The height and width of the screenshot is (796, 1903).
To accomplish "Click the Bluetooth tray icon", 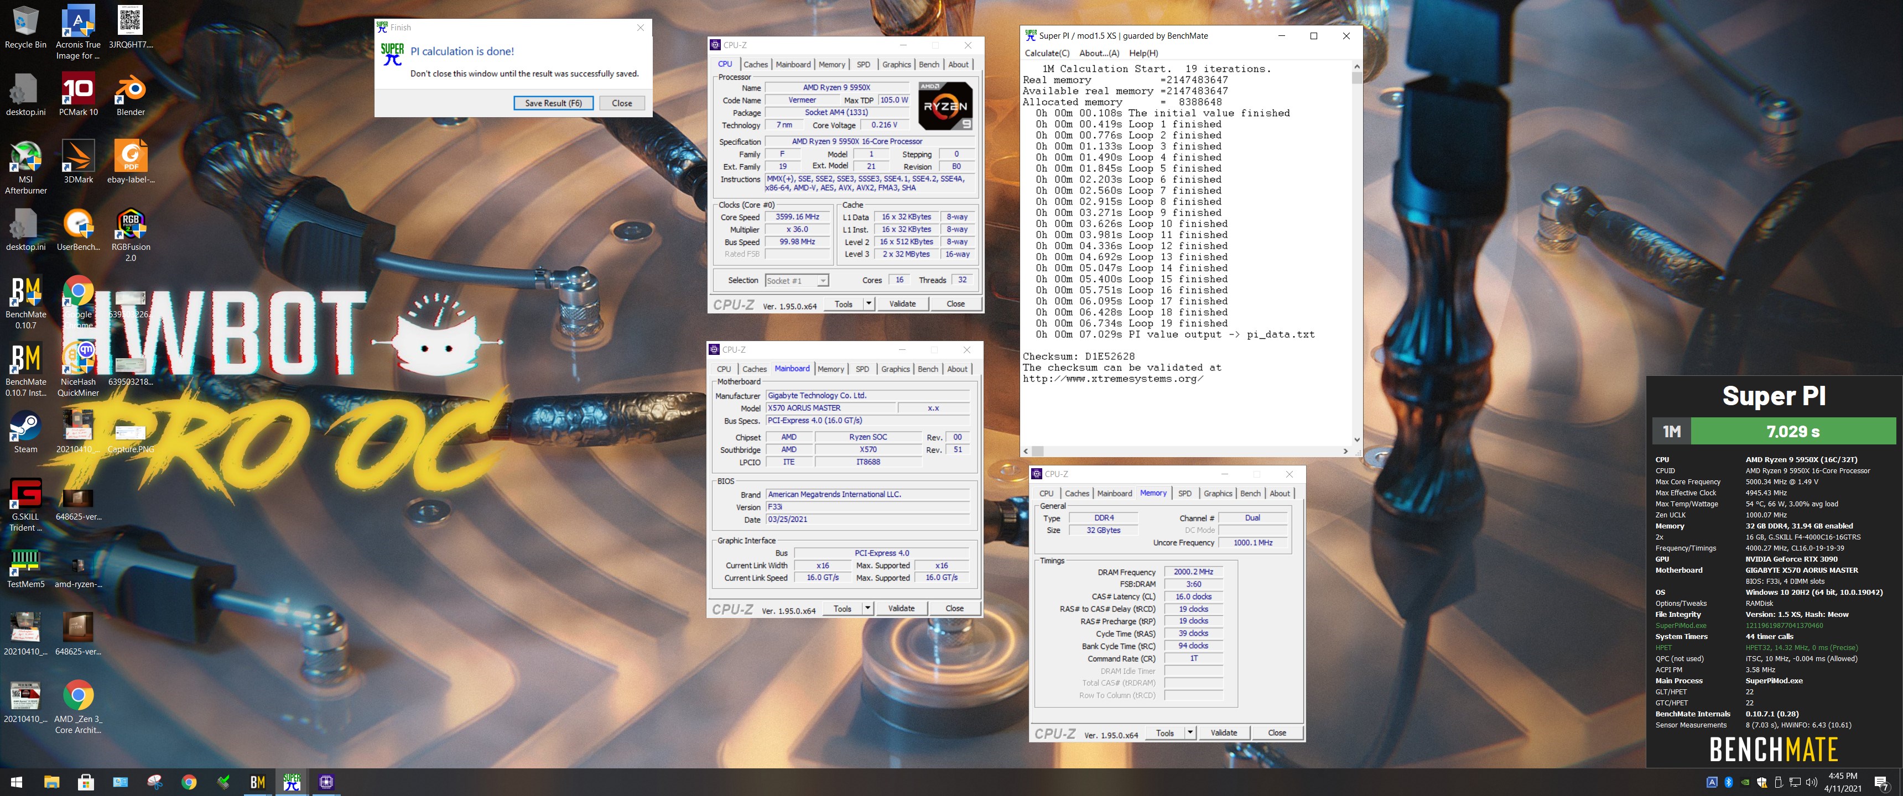I will coord(1729,782).
